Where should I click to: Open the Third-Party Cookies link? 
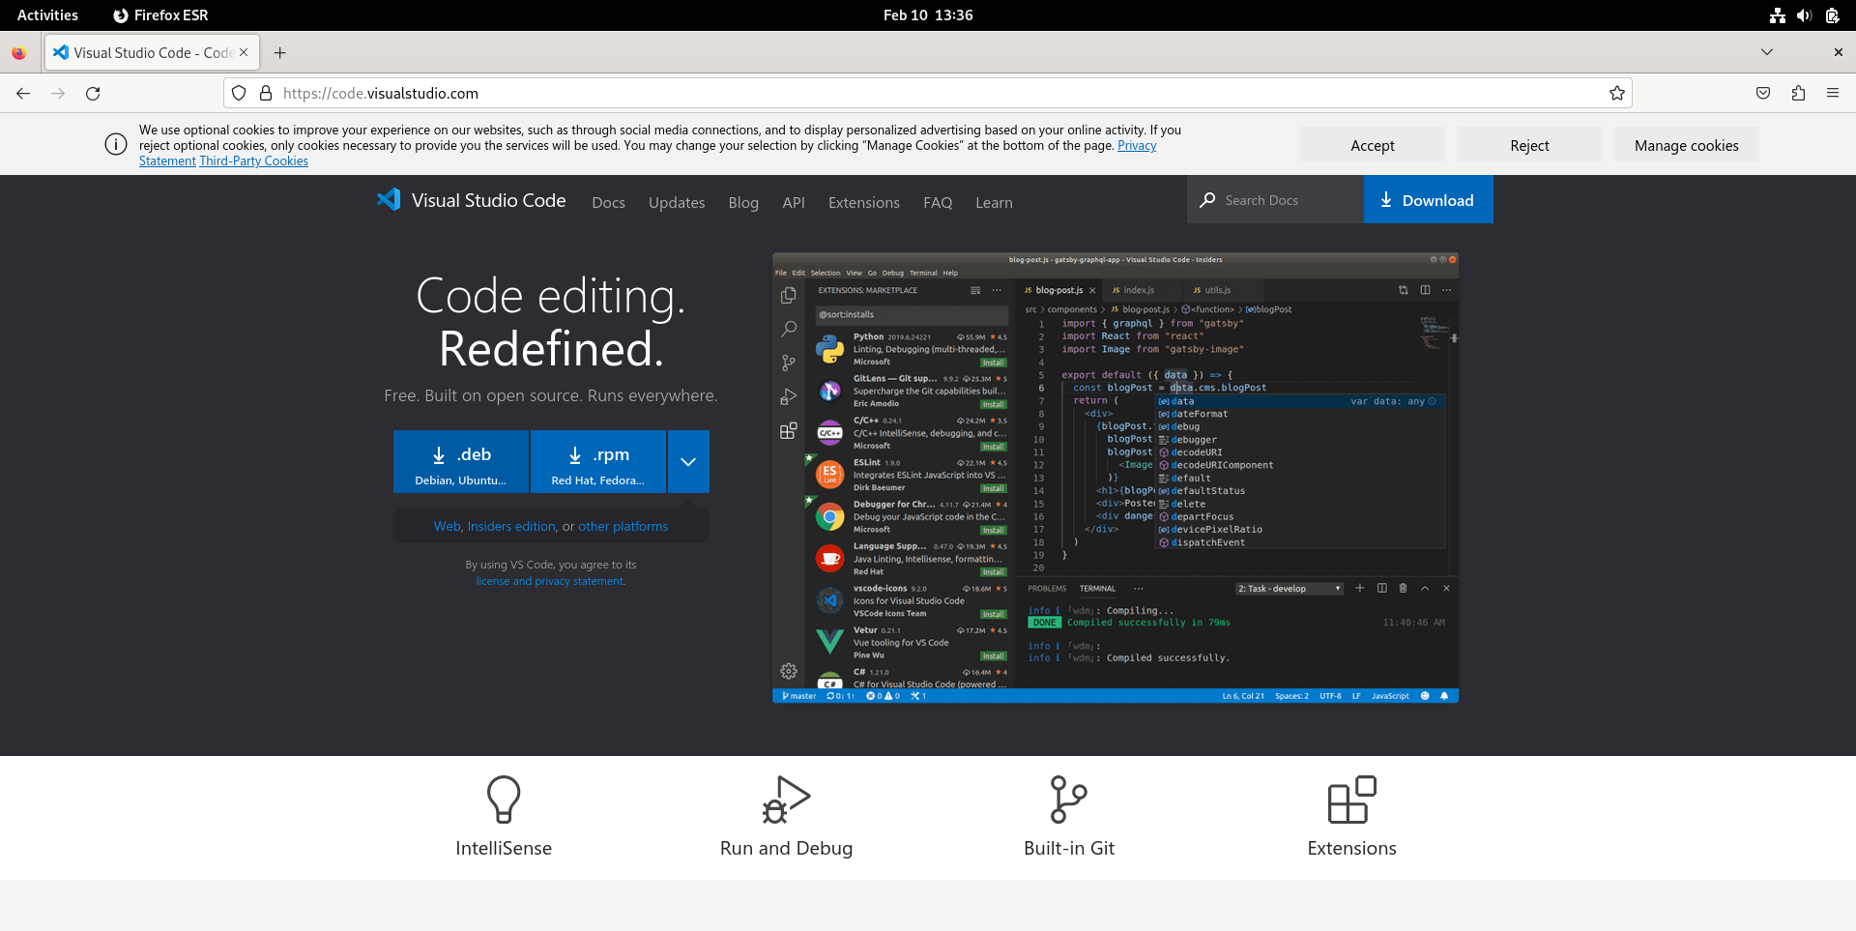tap(253, 161)
